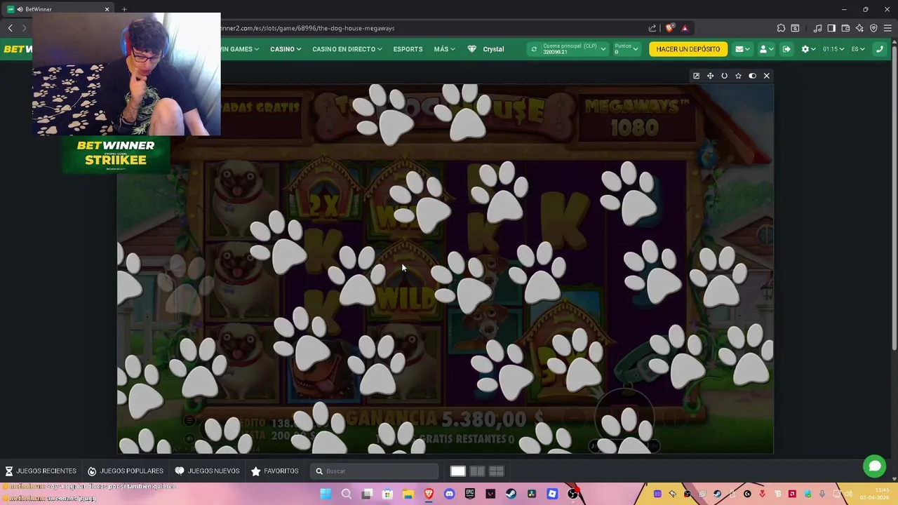Open the Brave VPN shield icon
This screenshot has width=898, height=505.
[873, 28]
